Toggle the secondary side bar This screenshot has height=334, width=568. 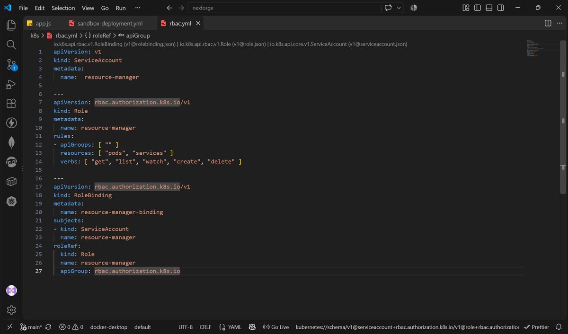[501, 8]
